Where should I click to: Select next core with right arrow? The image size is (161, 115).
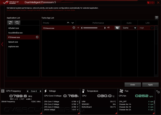click(x=41, y=91)
